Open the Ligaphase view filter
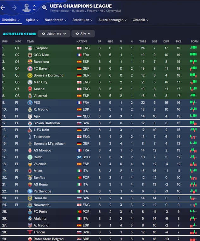Screen dimensions: 200x241 [54, 34]
